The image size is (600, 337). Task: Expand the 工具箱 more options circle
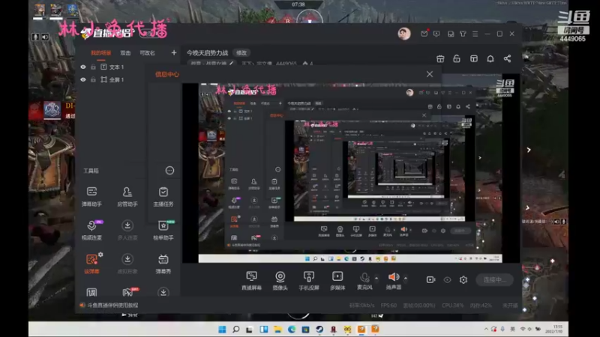(x=169, y=171)
